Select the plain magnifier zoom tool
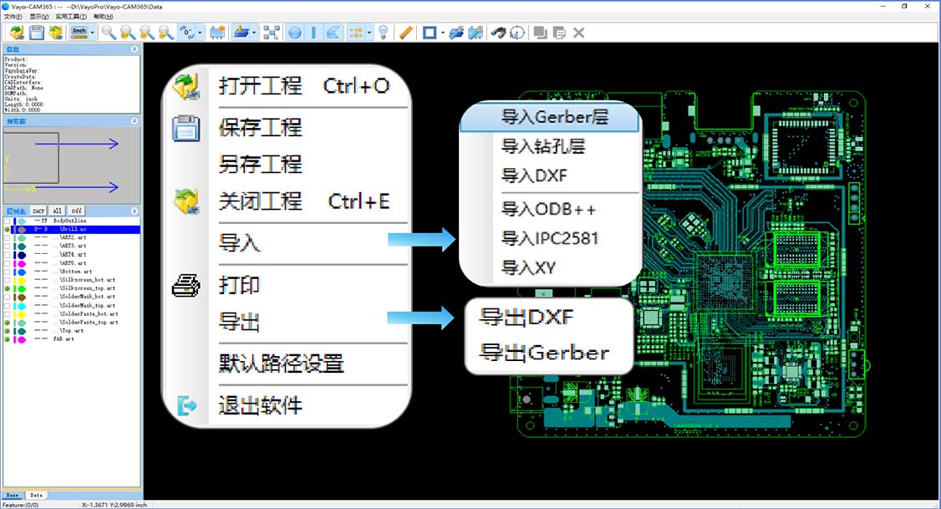941x509 pixels. click(x=109, y=33)
